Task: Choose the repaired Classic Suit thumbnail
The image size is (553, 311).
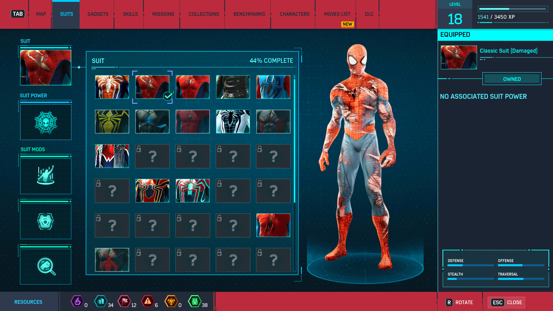Action: (x=193, y=87)
